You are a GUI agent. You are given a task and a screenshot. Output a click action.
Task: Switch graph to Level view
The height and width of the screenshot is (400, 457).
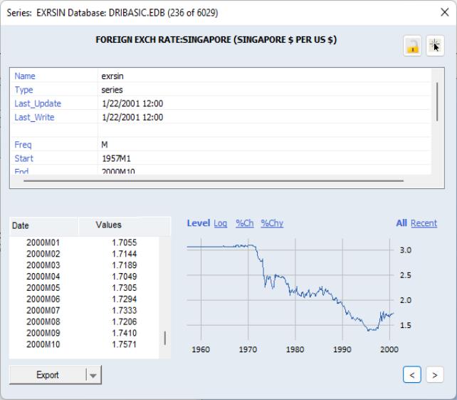[198, 223]
